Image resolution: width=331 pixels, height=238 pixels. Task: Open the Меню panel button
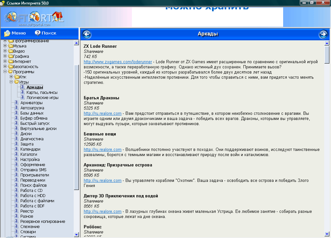pyautogui.click(x=15, y=33)
